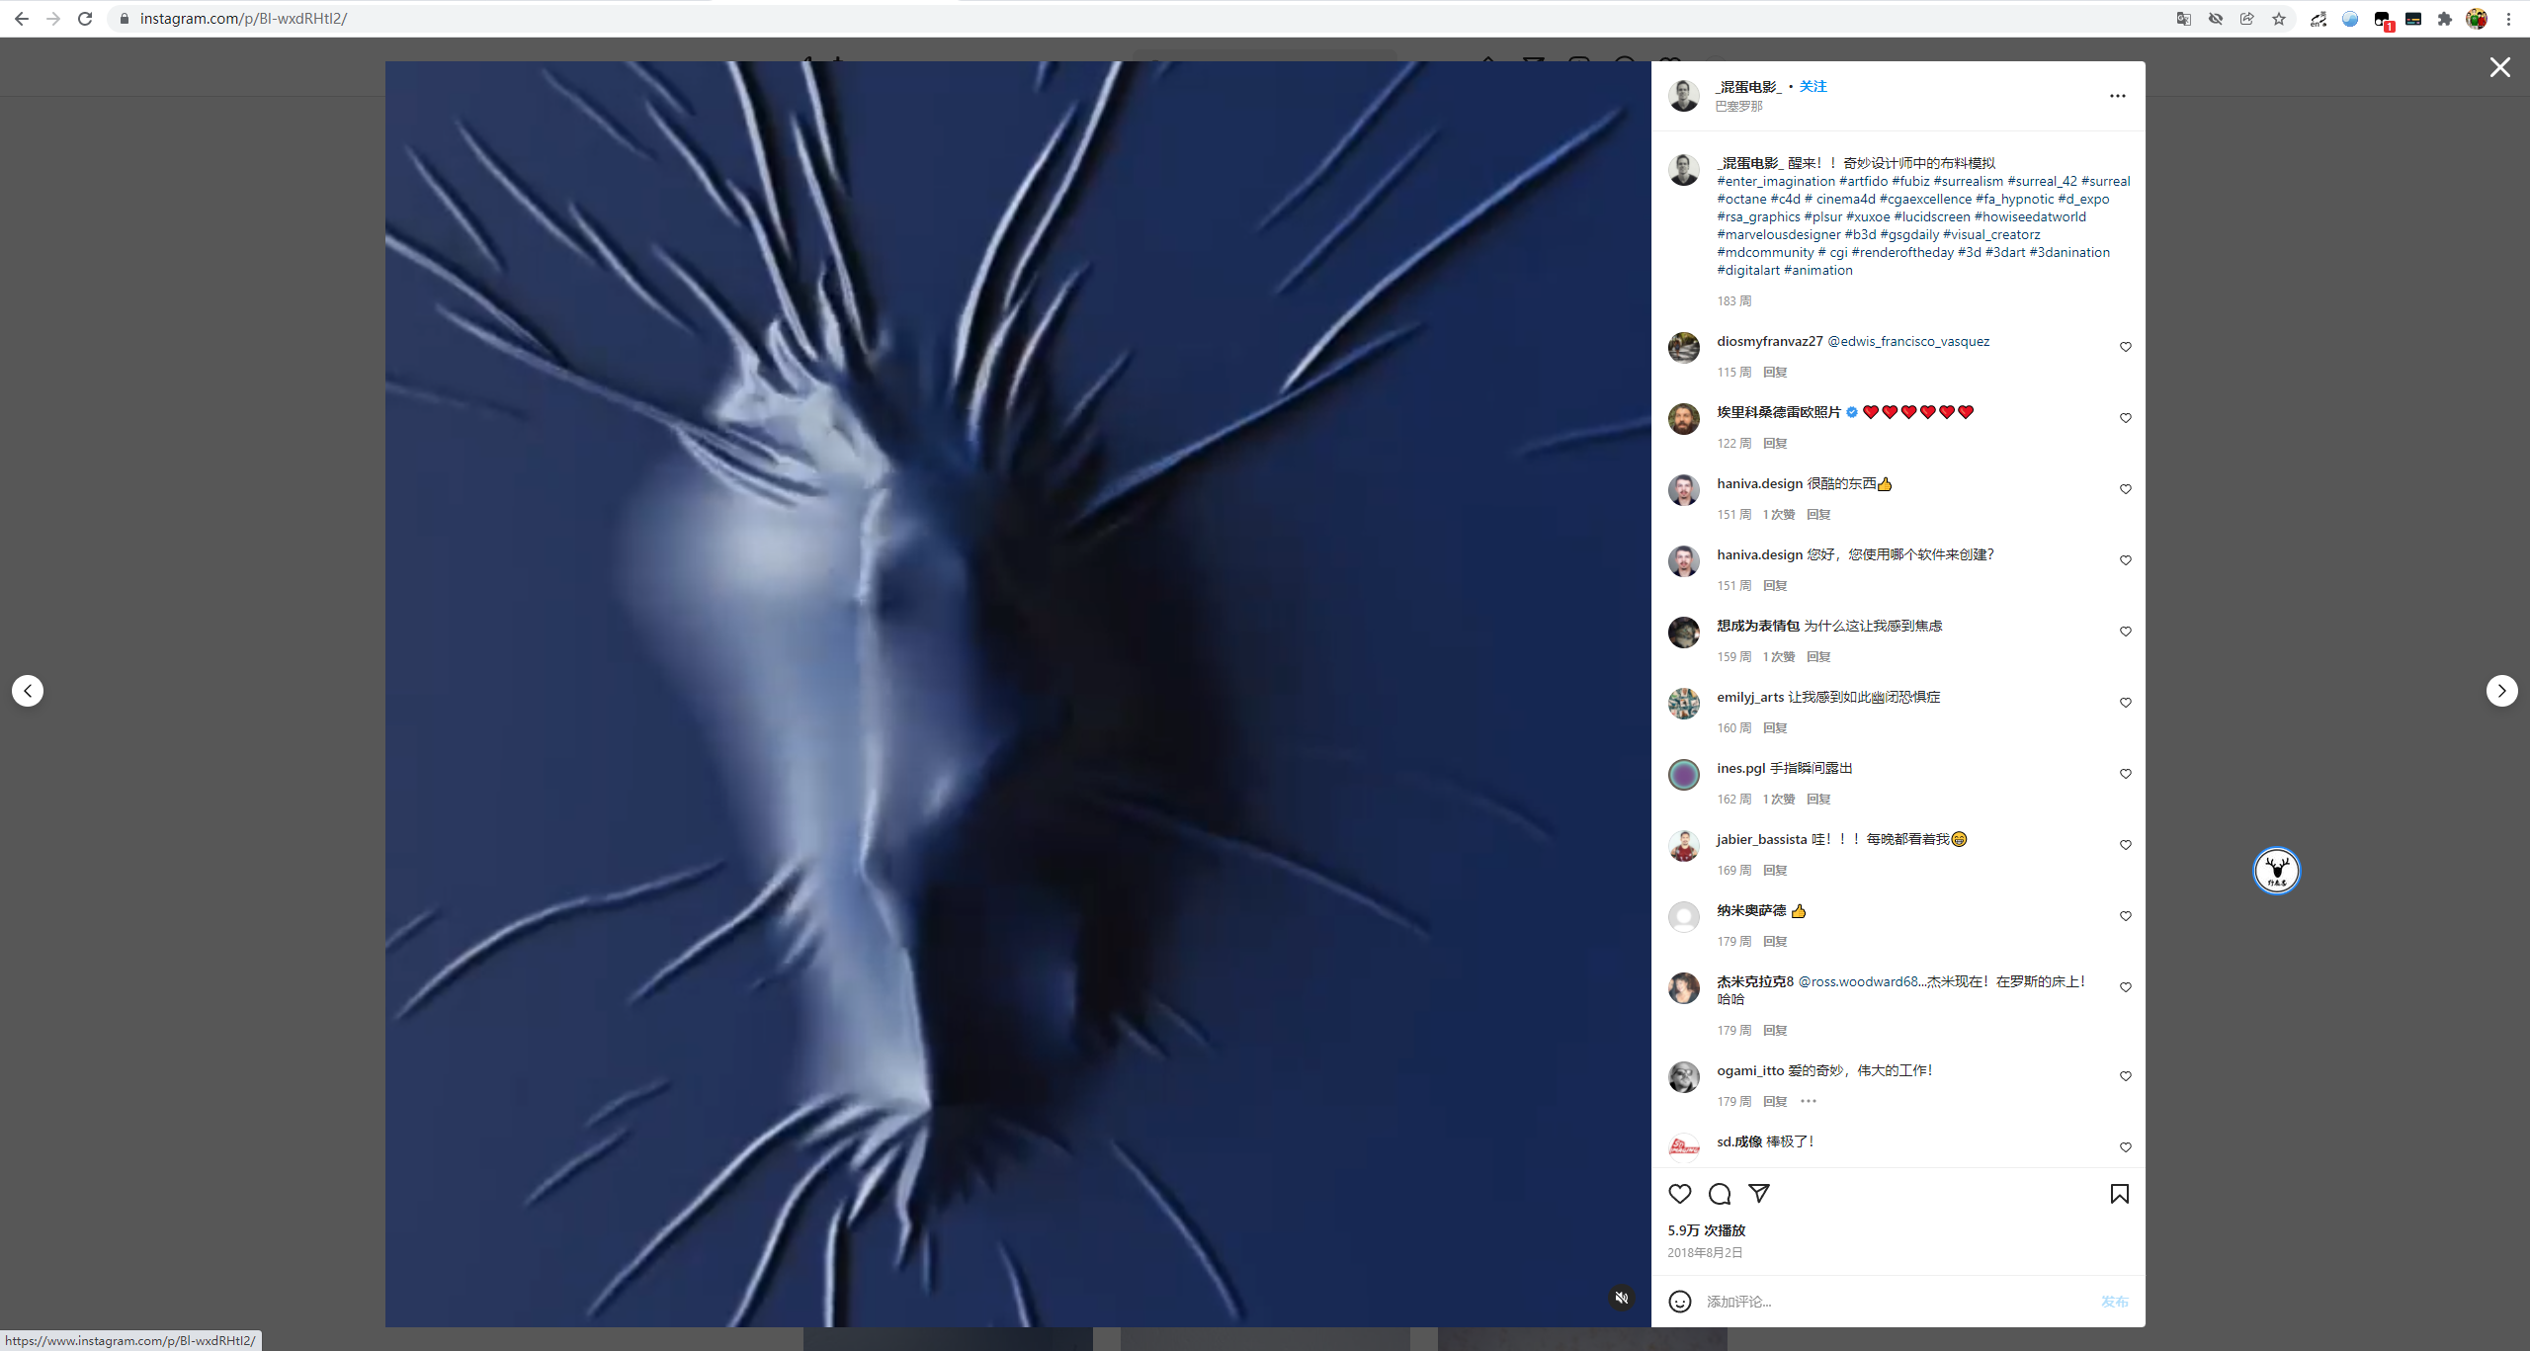This screenshot has width=2530, height=1351.
Task: Reply to emilyj_arts comment via 回复
Action: point(1775,728)
